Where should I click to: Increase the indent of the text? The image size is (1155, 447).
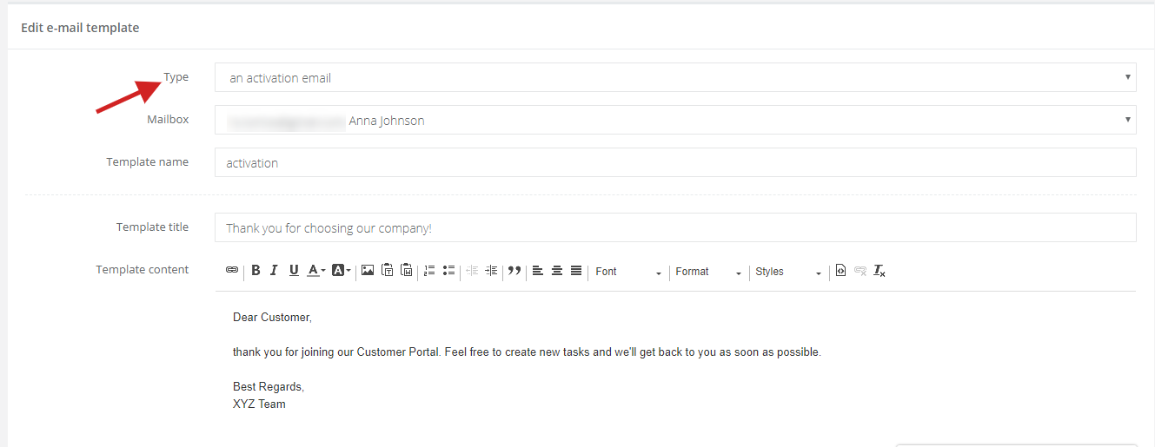(x=491, y=271)
